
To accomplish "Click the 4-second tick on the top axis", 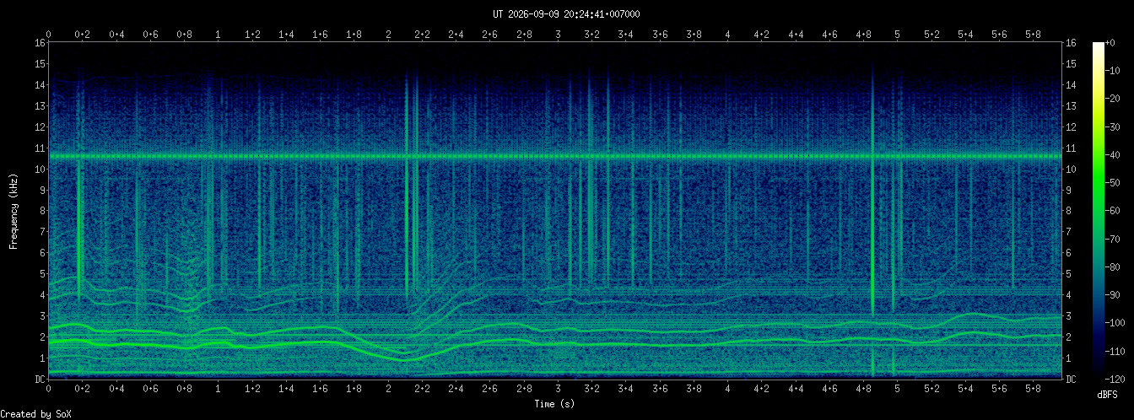I will pyautogui.click(x=728, y=35).
